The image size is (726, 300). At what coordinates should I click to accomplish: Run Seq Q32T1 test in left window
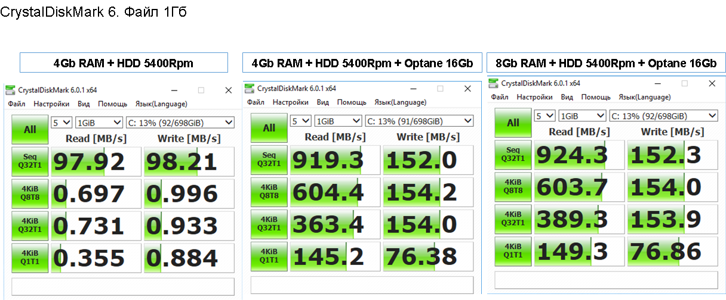coord(30,161)
